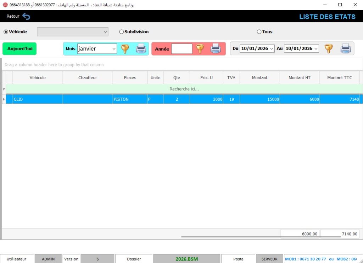The width and height of the screenshot is (363, 263).
Task: Click the funnel filter icon beside Année
Action: (x=200, y=49)
